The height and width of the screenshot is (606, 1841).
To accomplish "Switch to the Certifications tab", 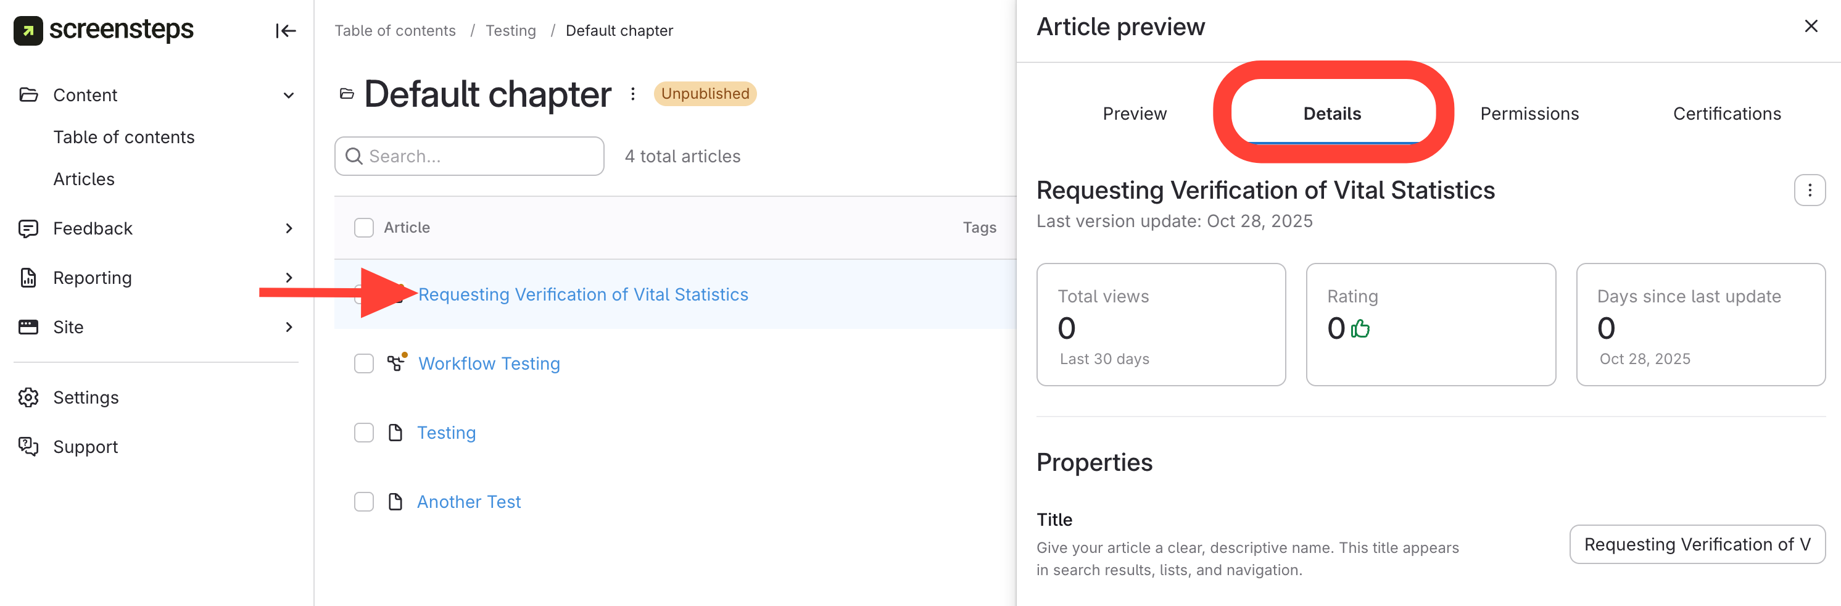I will (1726, 114).
